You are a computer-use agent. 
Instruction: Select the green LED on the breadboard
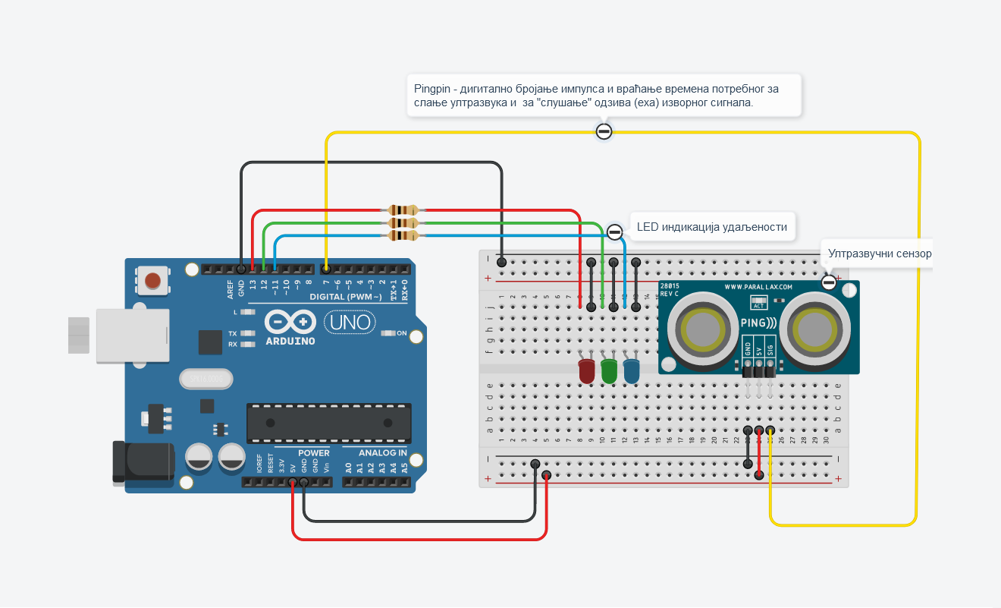[x=608, y=370]
